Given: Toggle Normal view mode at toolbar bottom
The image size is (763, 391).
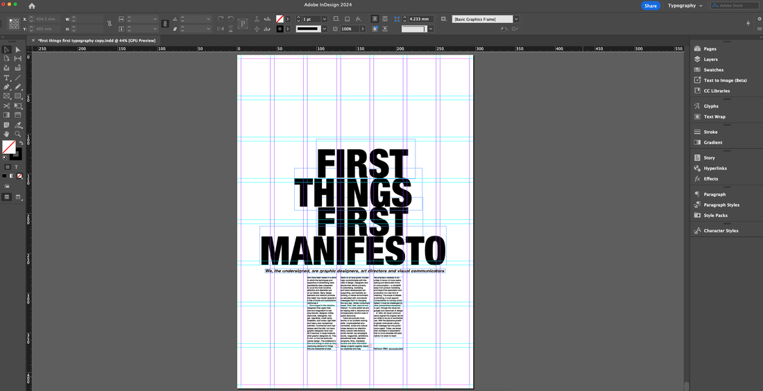Looking at the screenshot, I should coord(7,197).
